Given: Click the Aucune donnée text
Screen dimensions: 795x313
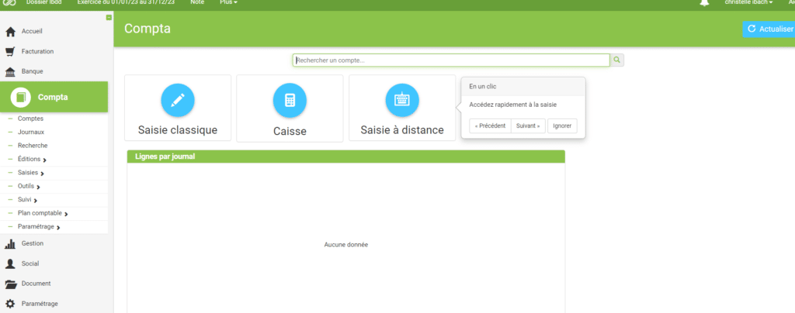Looking at the screenshot, I should pos(345,245).
